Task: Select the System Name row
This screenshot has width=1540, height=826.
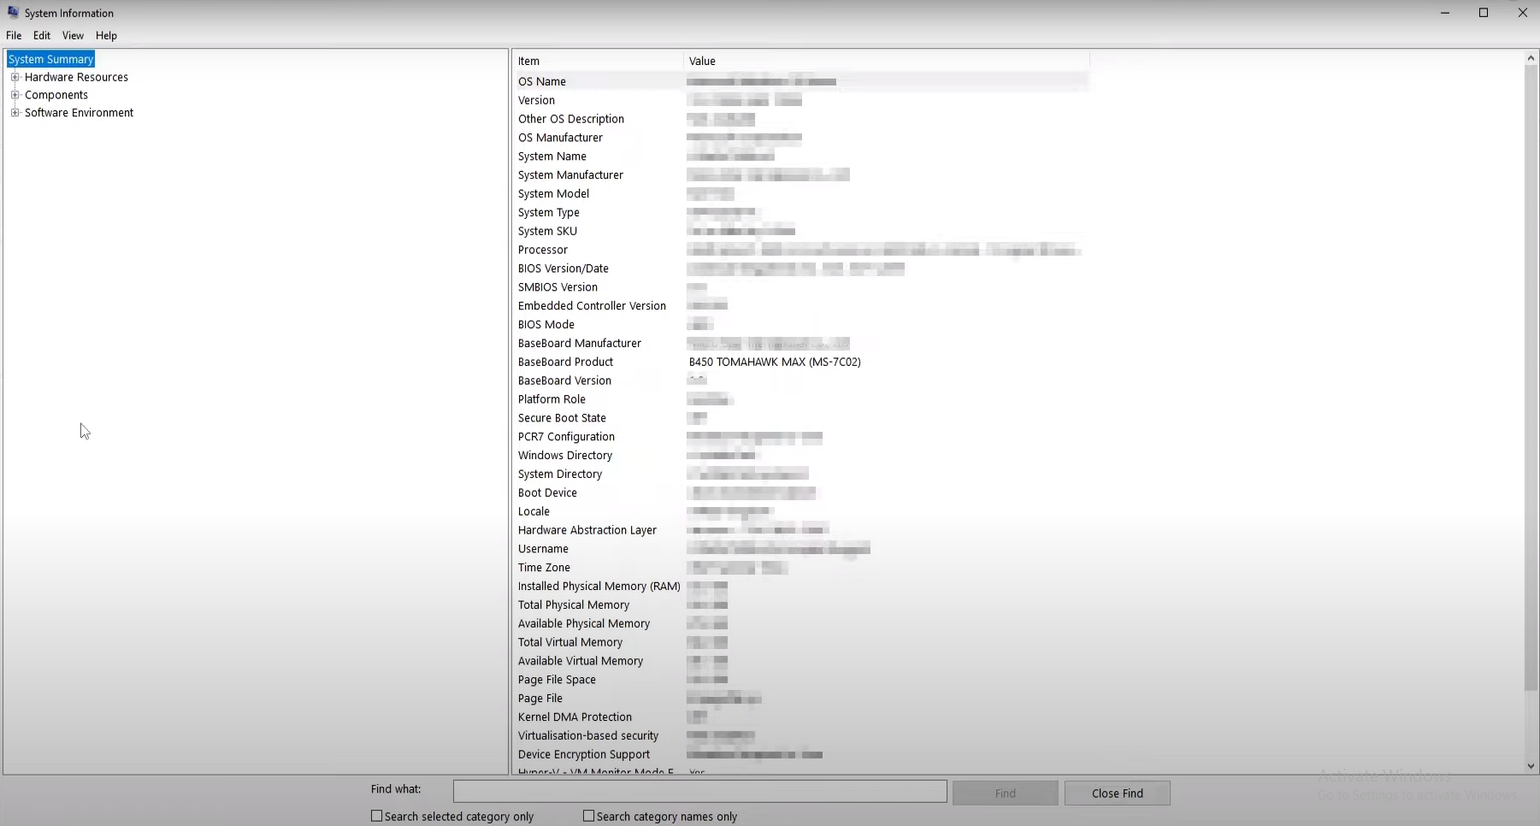Action: 801,156
